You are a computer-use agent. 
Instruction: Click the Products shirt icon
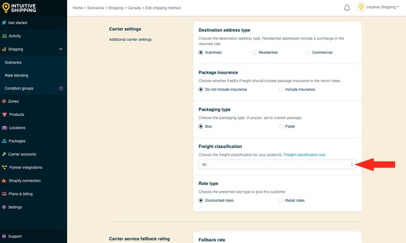[x=4, y=114]
